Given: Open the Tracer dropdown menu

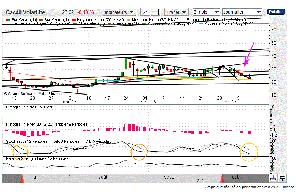Looking at the screenshot, I should (176, 12).
